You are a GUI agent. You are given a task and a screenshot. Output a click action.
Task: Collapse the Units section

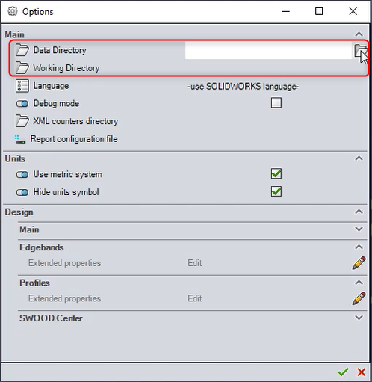click(x=359, y=158)
